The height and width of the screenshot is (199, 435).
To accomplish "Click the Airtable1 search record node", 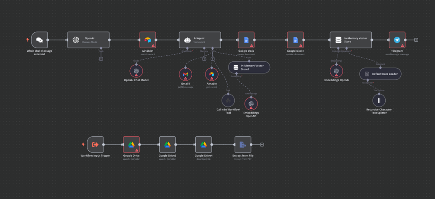I will [148, 40].
